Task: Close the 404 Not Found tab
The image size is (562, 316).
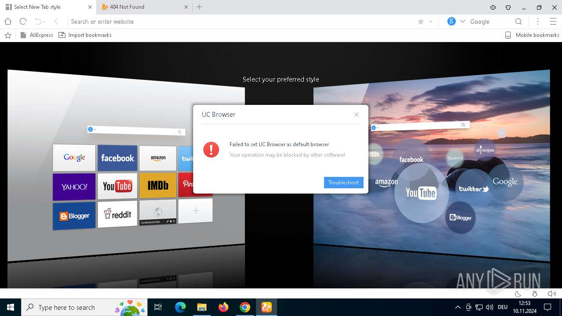Action: (186, 7)
